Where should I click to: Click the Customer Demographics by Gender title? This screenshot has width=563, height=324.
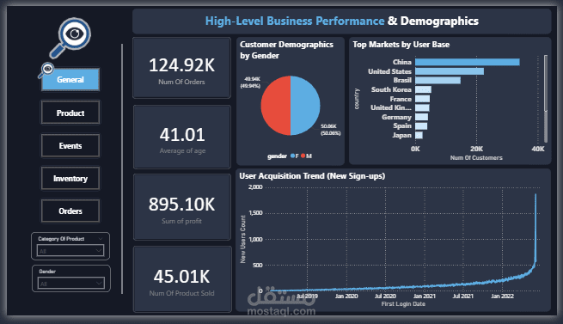click(x=286, y=50)
